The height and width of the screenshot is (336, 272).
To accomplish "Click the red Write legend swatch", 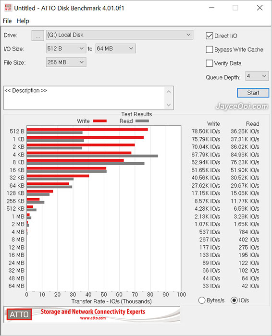I will point(100,121).
